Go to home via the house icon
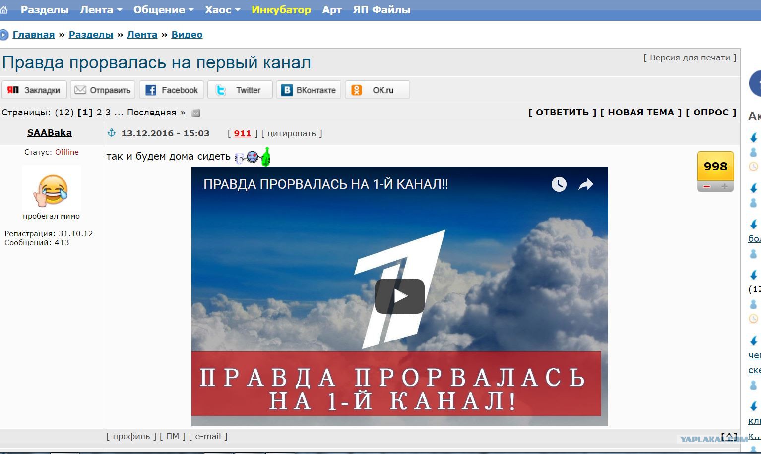This screenshot has height=454, width=761. pyautogui.click(x=3, y=10)
